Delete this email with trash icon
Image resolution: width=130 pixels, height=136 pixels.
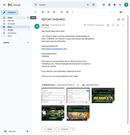coord(54,12)
